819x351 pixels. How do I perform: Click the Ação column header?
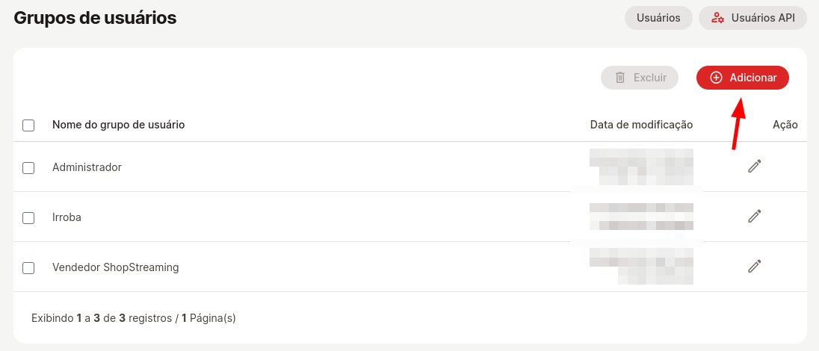(785, 125)
